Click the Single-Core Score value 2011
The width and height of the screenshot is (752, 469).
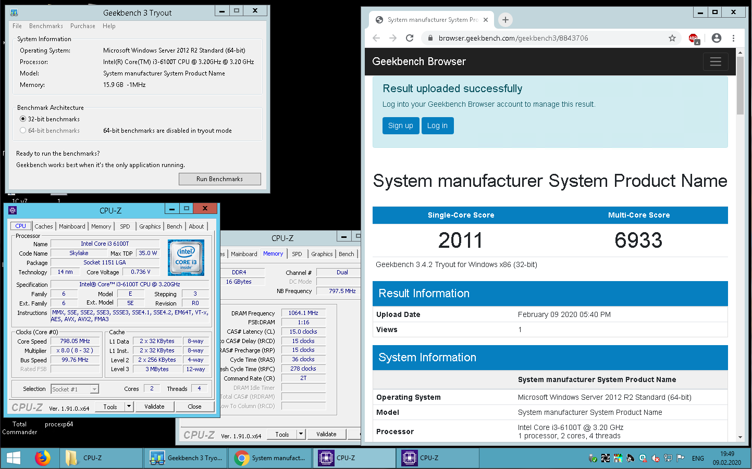coord(461,240)
